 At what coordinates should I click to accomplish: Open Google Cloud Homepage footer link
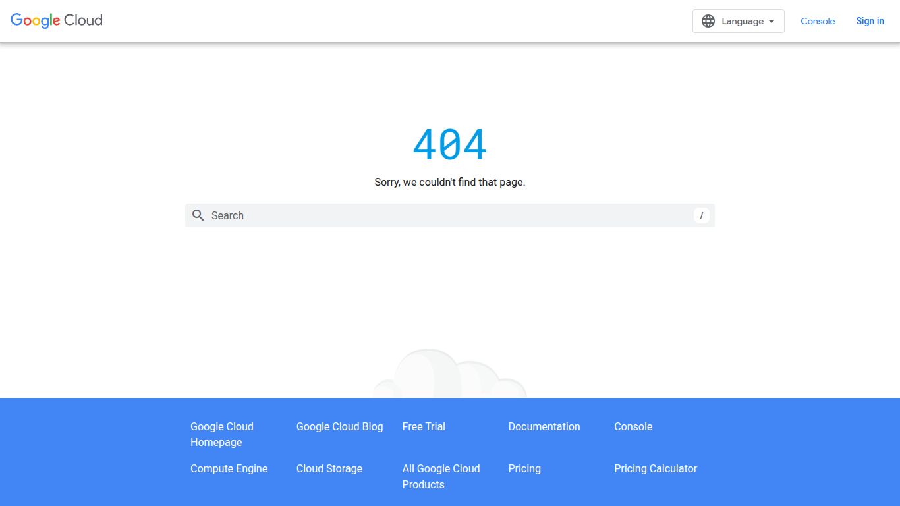[x=221, y=434]
